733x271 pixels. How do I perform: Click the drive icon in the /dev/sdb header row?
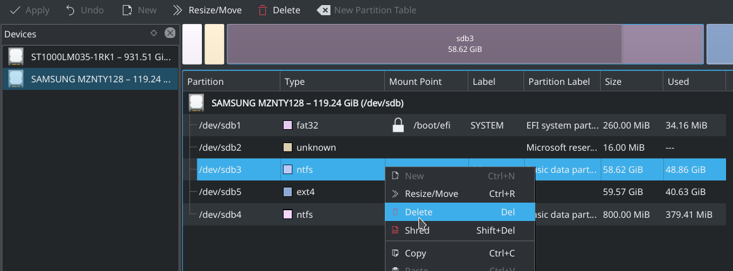click(196, 103)
